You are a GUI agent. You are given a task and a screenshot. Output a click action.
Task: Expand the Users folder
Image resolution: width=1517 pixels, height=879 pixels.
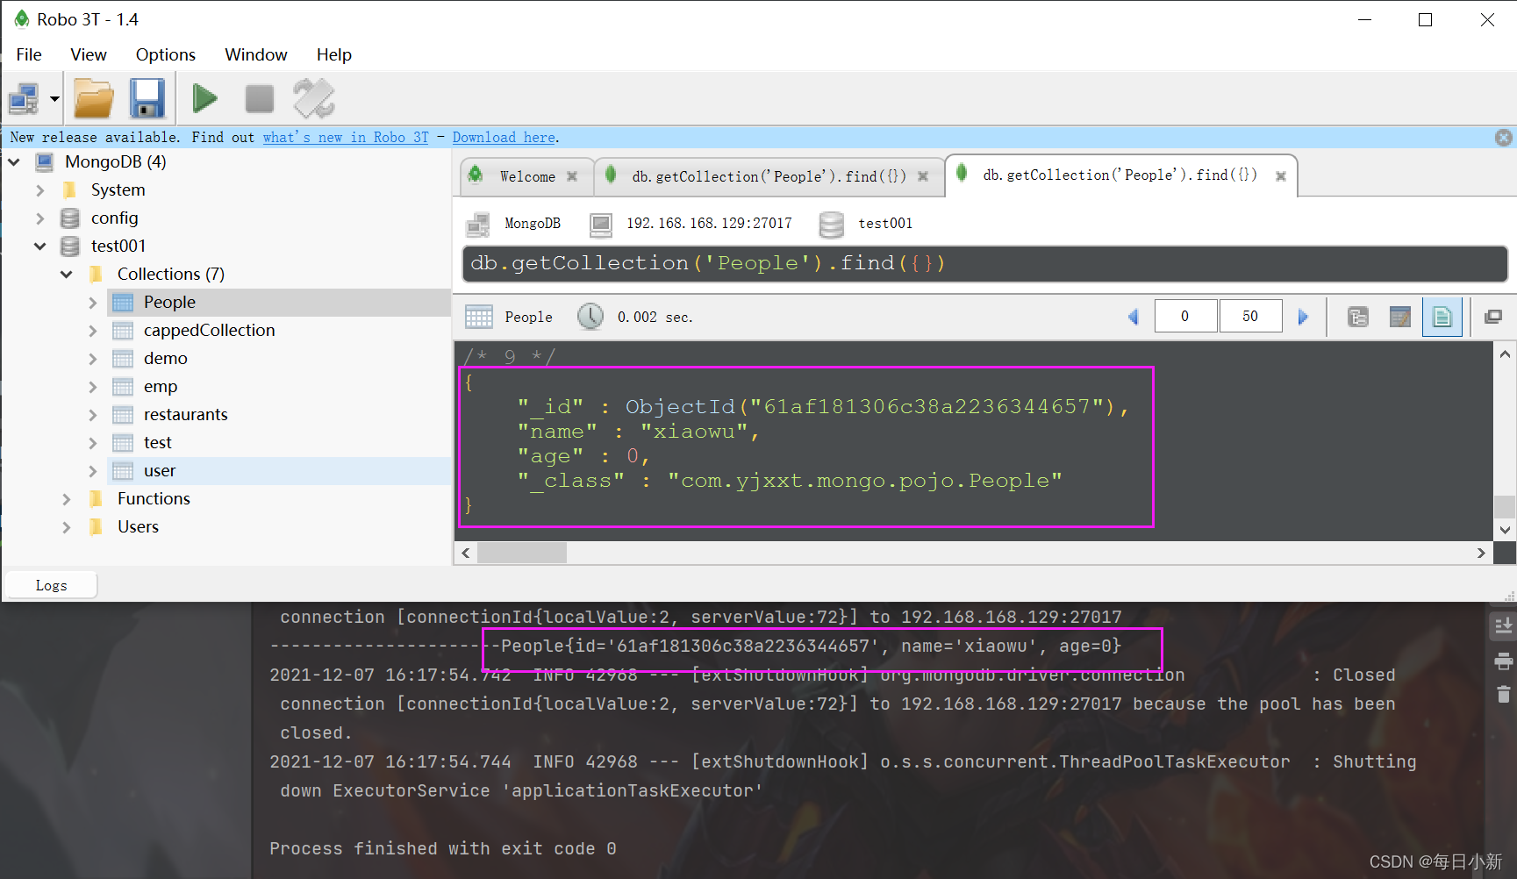tap(67, 527)
